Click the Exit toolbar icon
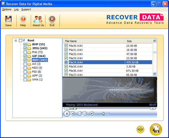Image resolution: width=169 pixels, height=138 pixels. pos(52,19)
